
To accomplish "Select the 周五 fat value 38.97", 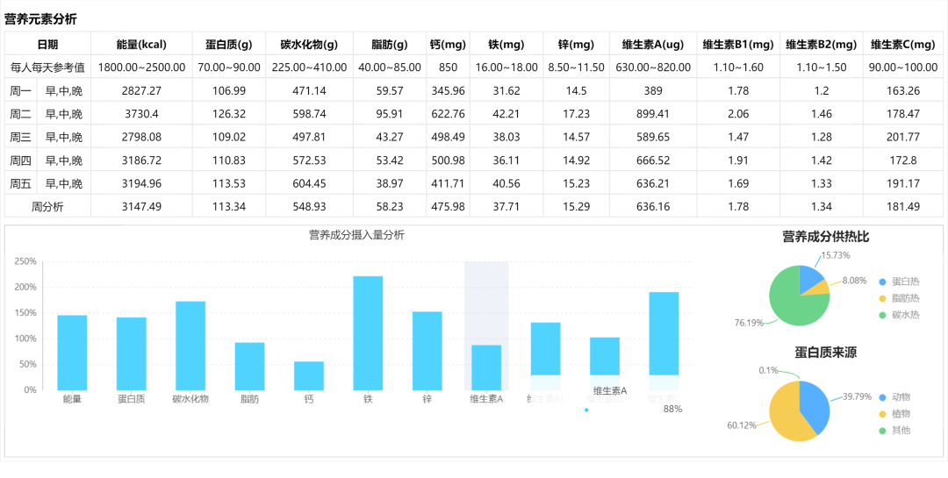I will click(390, 183).
